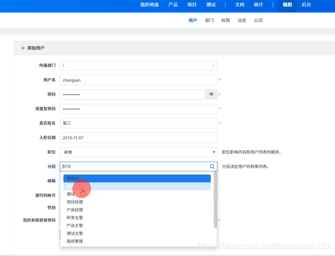Select 产品经理 from the group list

[x=137, y=210]
